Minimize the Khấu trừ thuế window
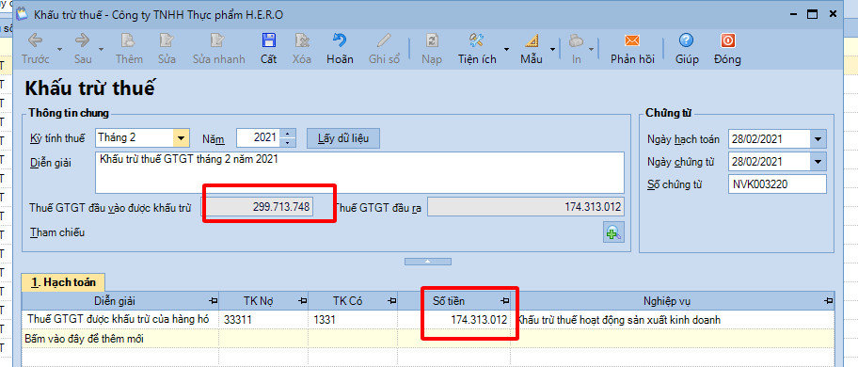The height and width of the screenshot is (367, 858). [792, 14]
